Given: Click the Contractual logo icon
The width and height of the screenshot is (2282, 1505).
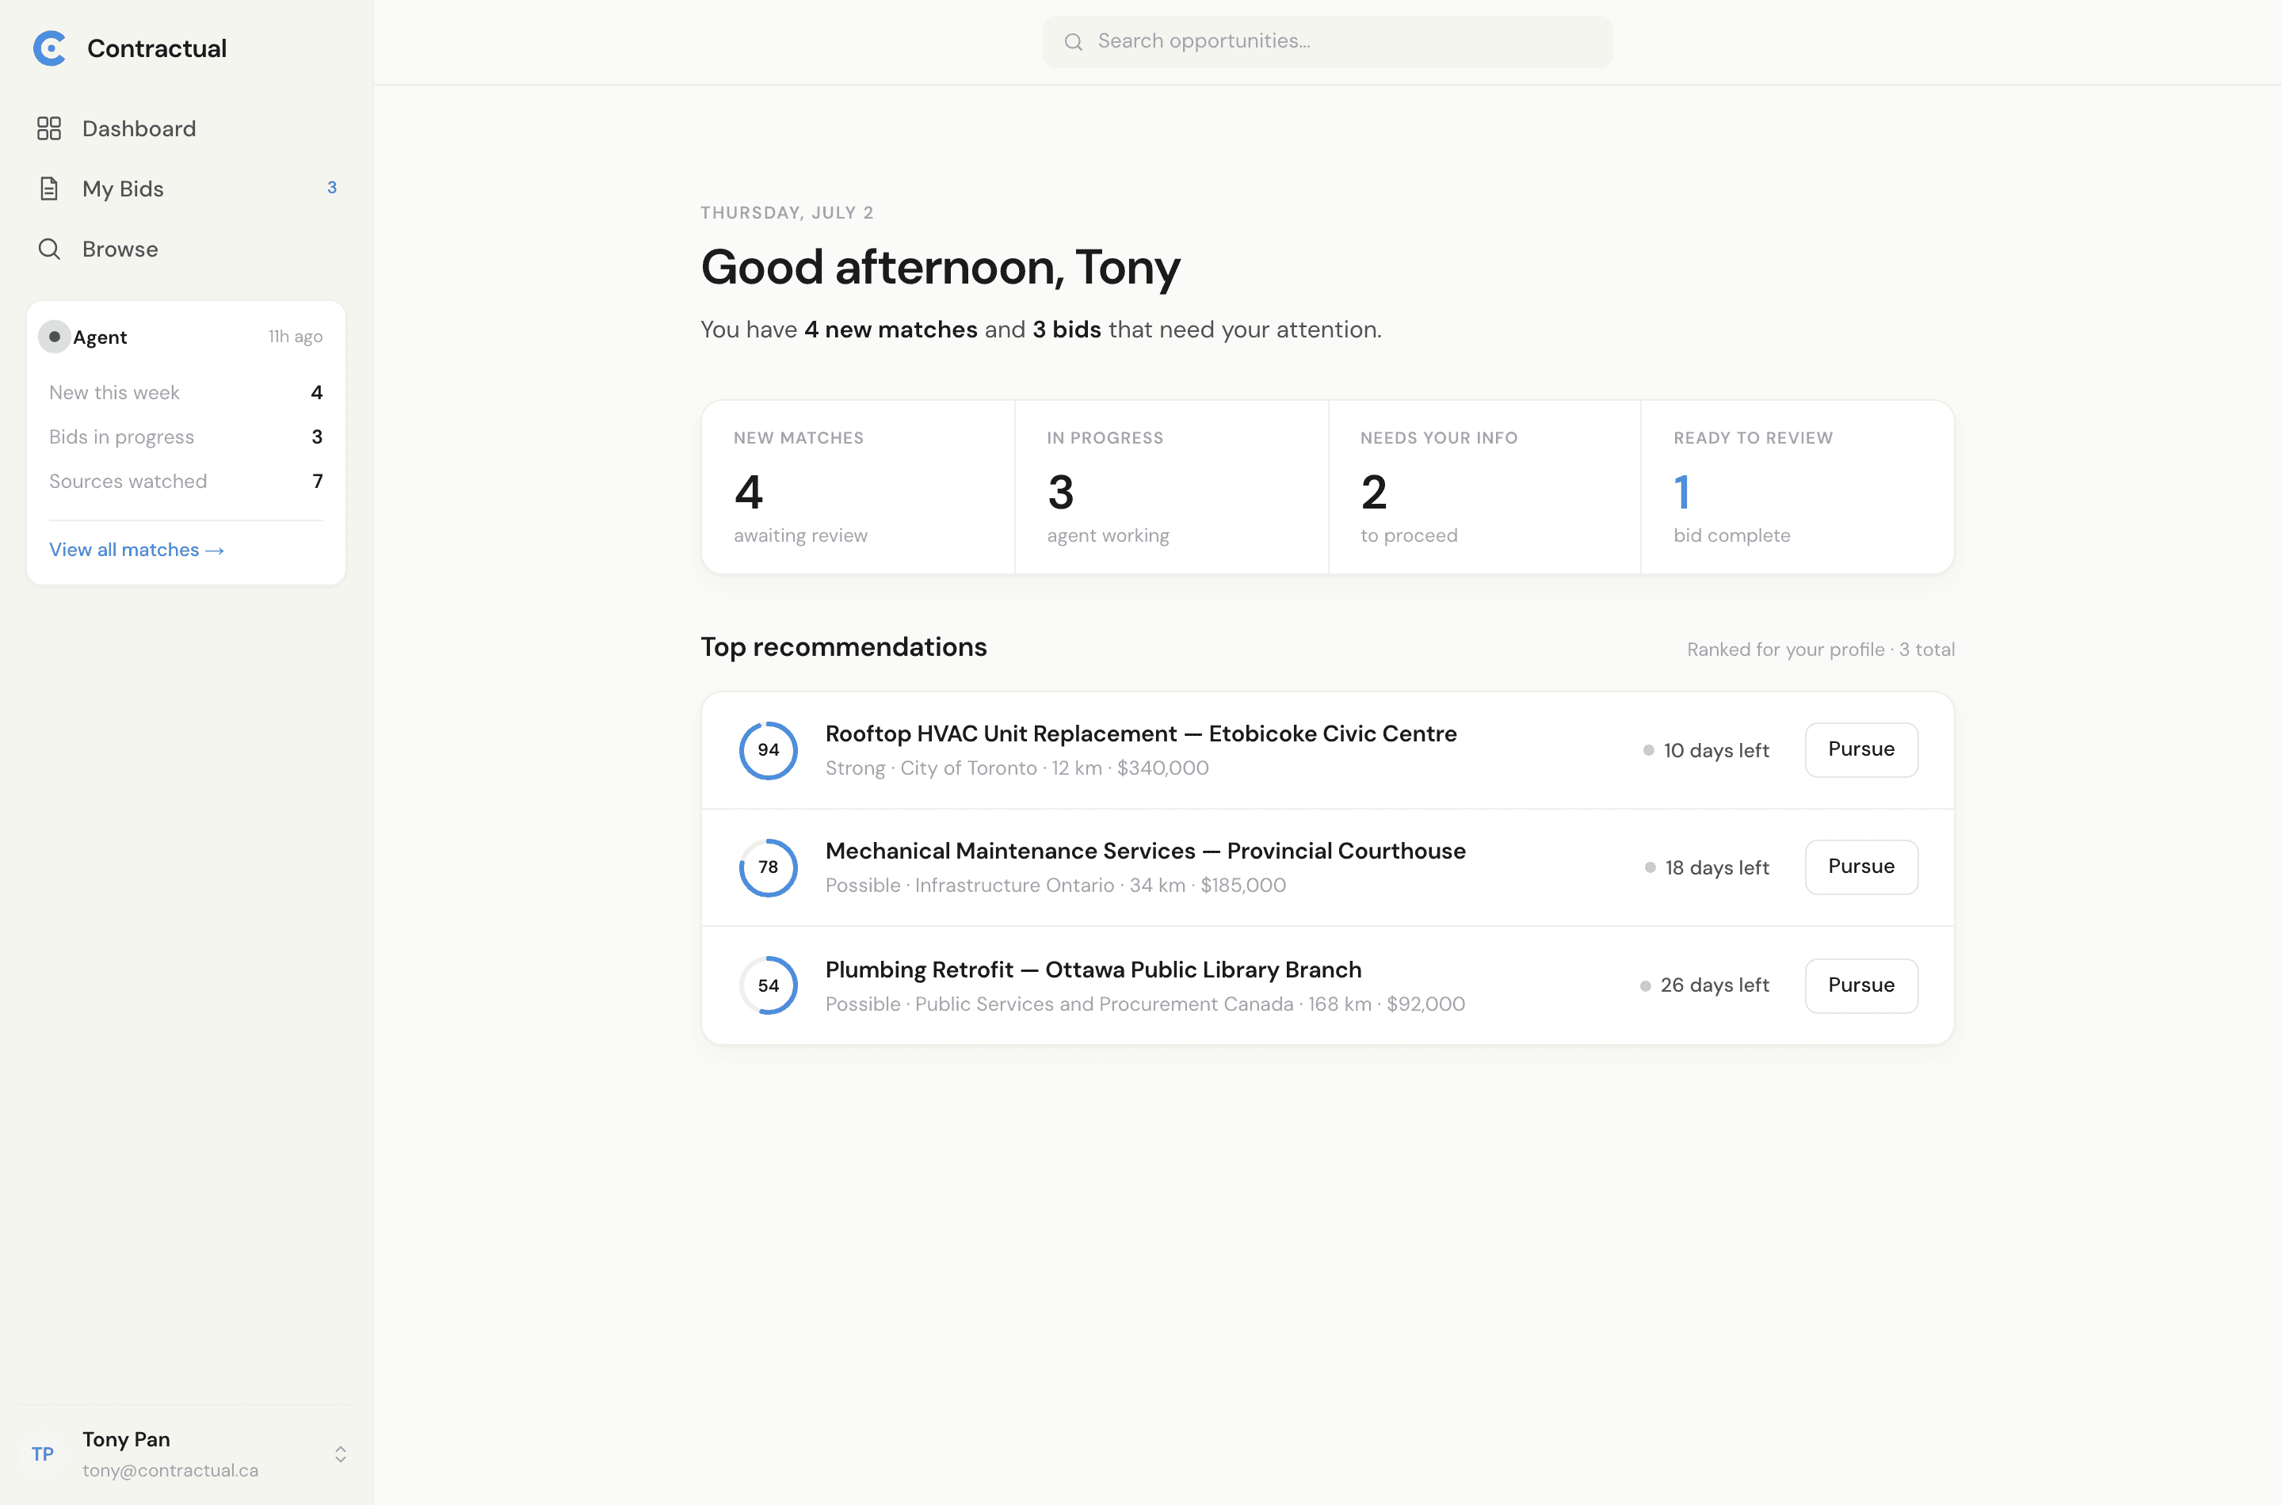Looking at the screenshot, I should tap(49, 48).
